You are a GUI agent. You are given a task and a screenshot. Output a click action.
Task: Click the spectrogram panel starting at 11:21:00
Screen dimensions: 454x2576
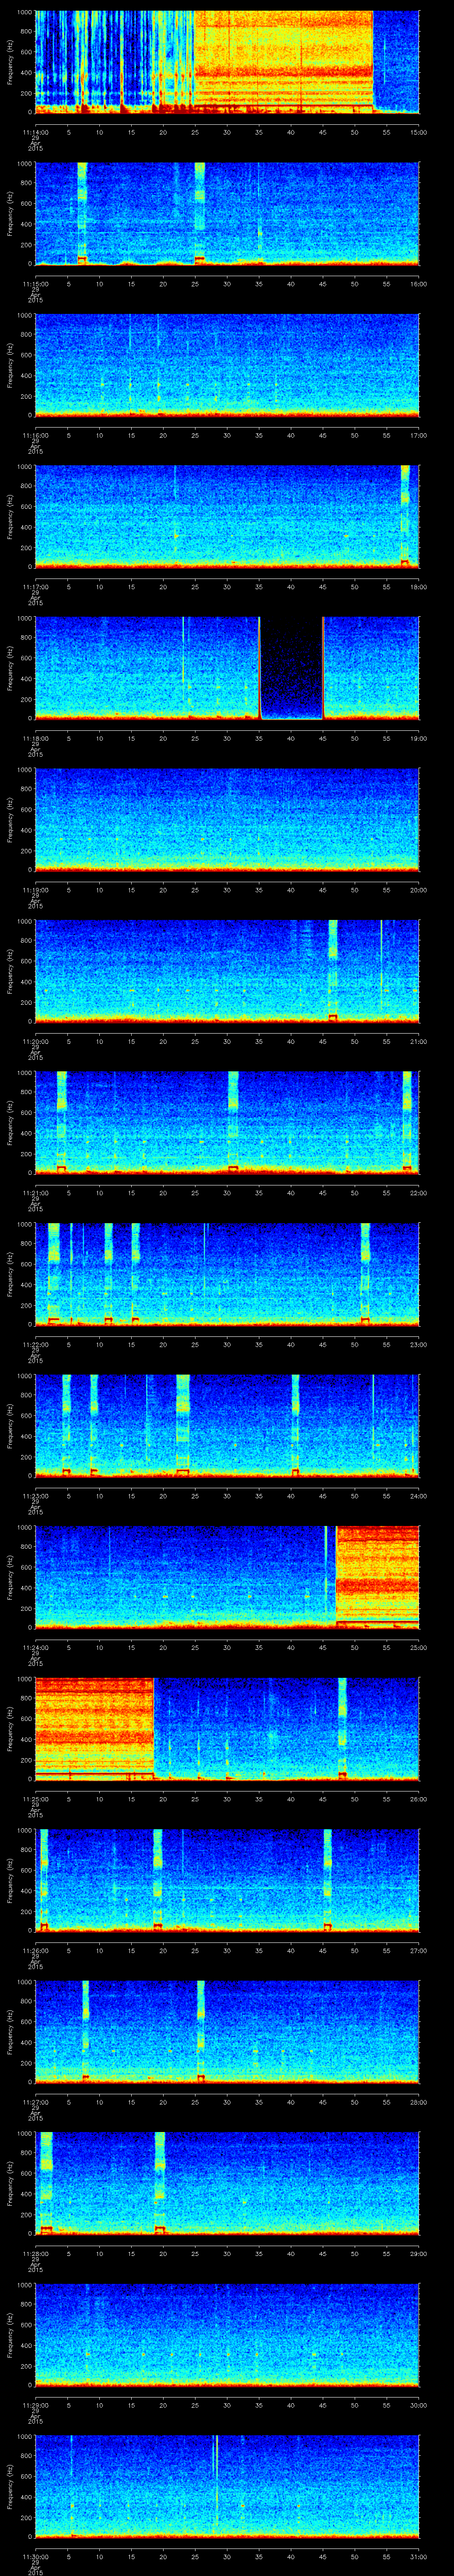(x=227, y=1123)
